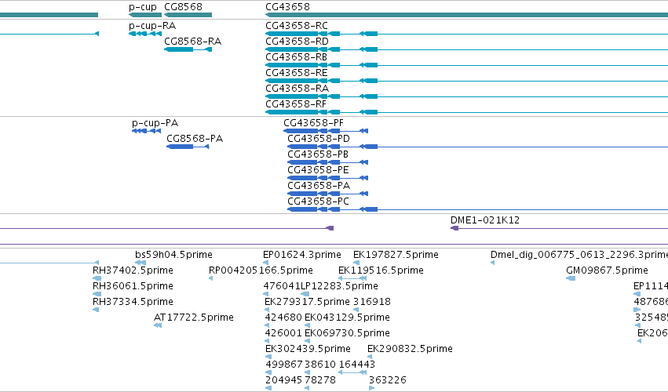
Task: Click the GM09867.5prime EST glyph
Action: point(571,278)
